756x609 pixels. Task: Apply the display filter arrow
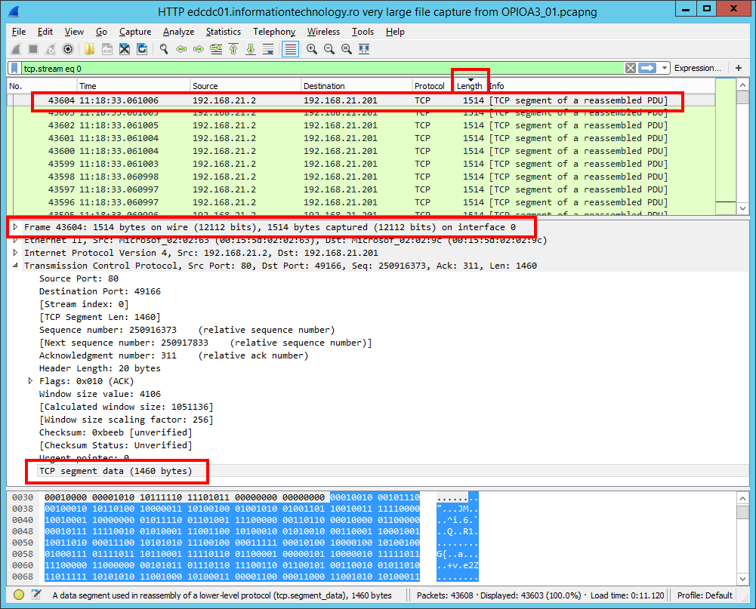click(x=647, y=68)
